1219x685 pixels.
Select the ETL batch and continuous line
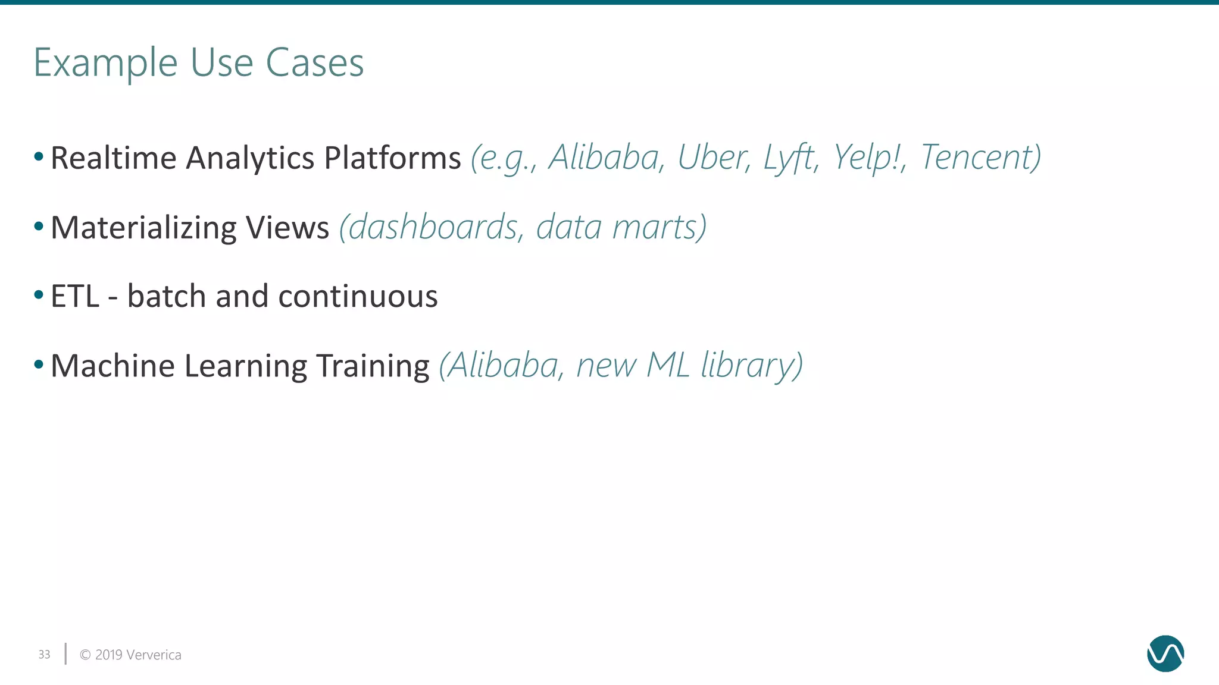(244, 296)
